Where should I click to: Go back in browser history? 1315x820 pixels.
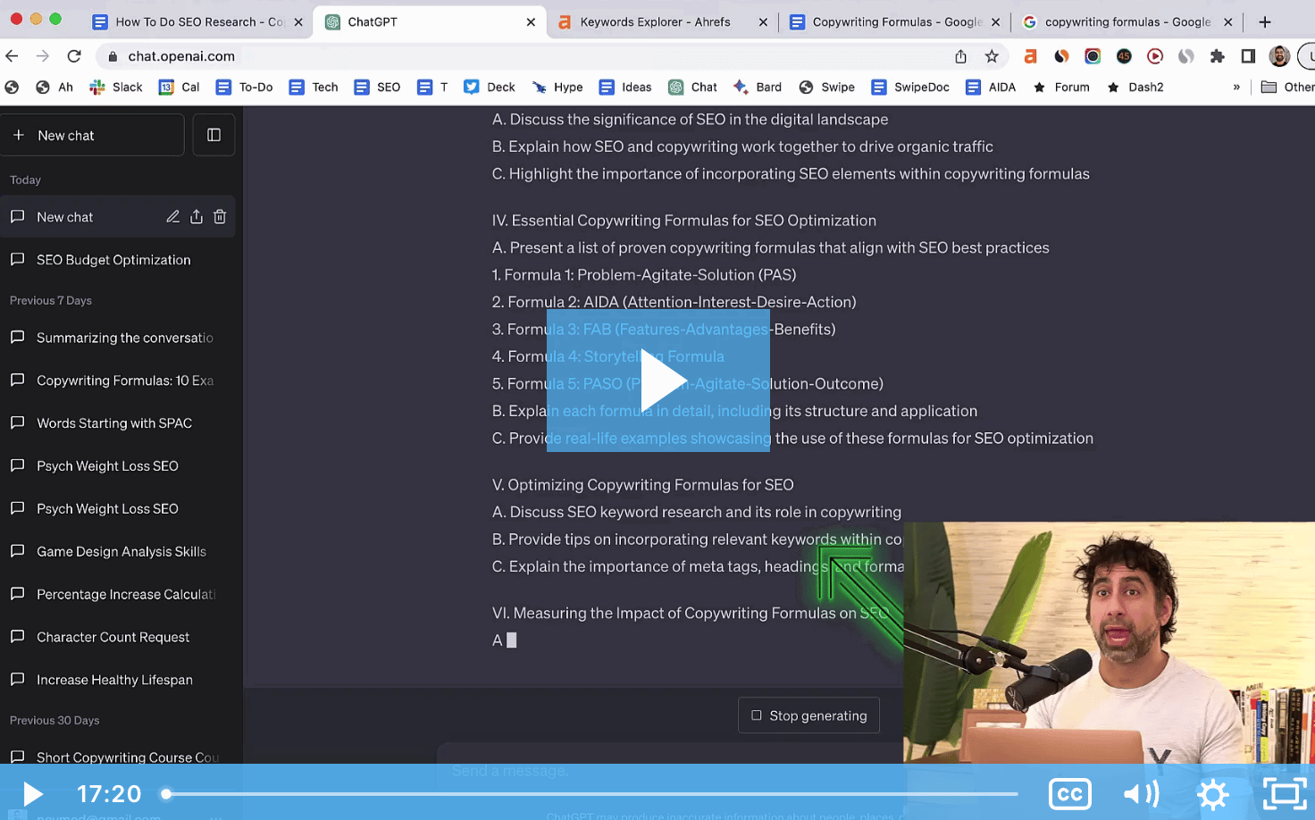point(12,56)
